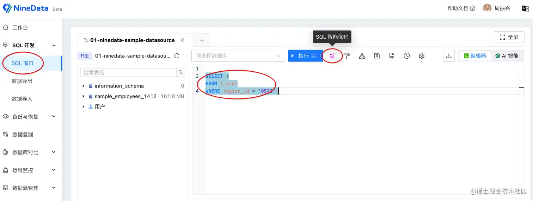
Task: Click the 用户 person icon in the tree
Action: (91, 106)
